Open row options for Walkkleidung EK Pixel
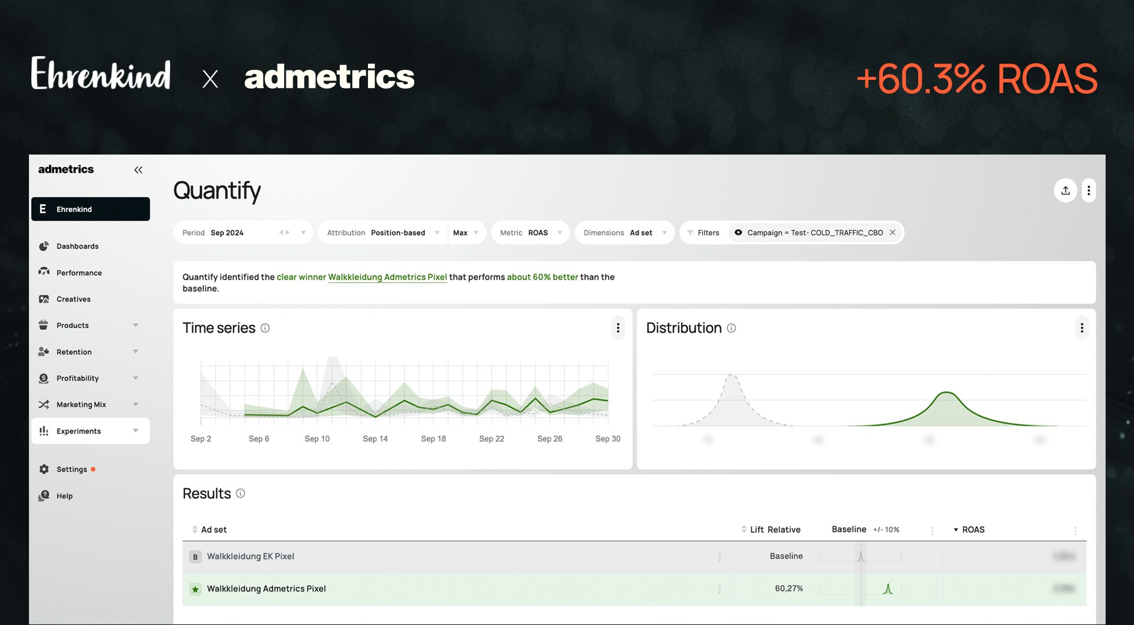Screen dimensions: 1134x625 click(719, 556)
